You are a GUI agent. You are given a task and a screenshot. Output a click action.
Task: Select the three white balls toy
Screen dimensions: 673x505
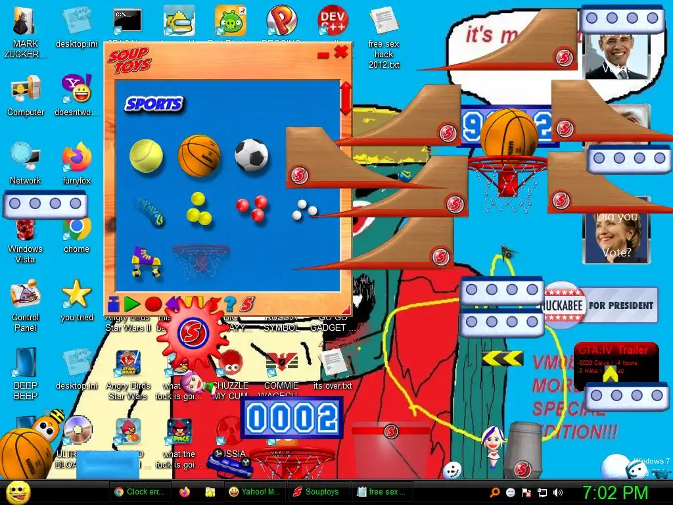(304, 210)
